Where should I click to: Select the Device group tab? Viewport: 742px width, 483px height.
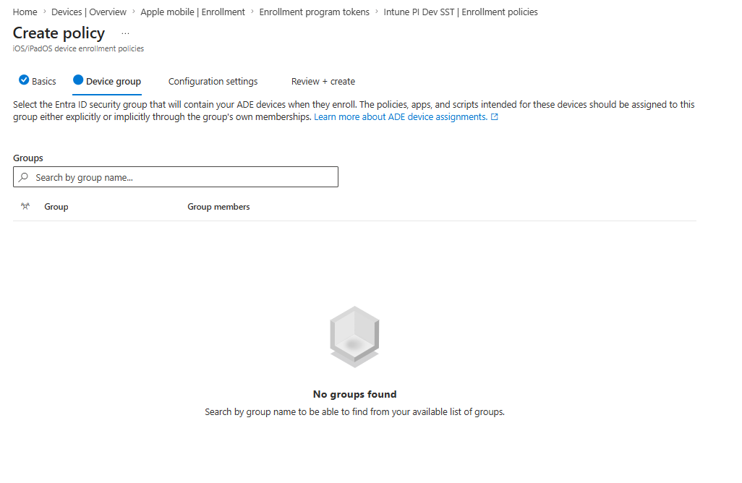point(107,82)
